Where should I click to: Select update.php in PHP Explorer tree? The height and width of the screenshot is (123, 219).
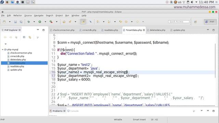pos(16,70)
